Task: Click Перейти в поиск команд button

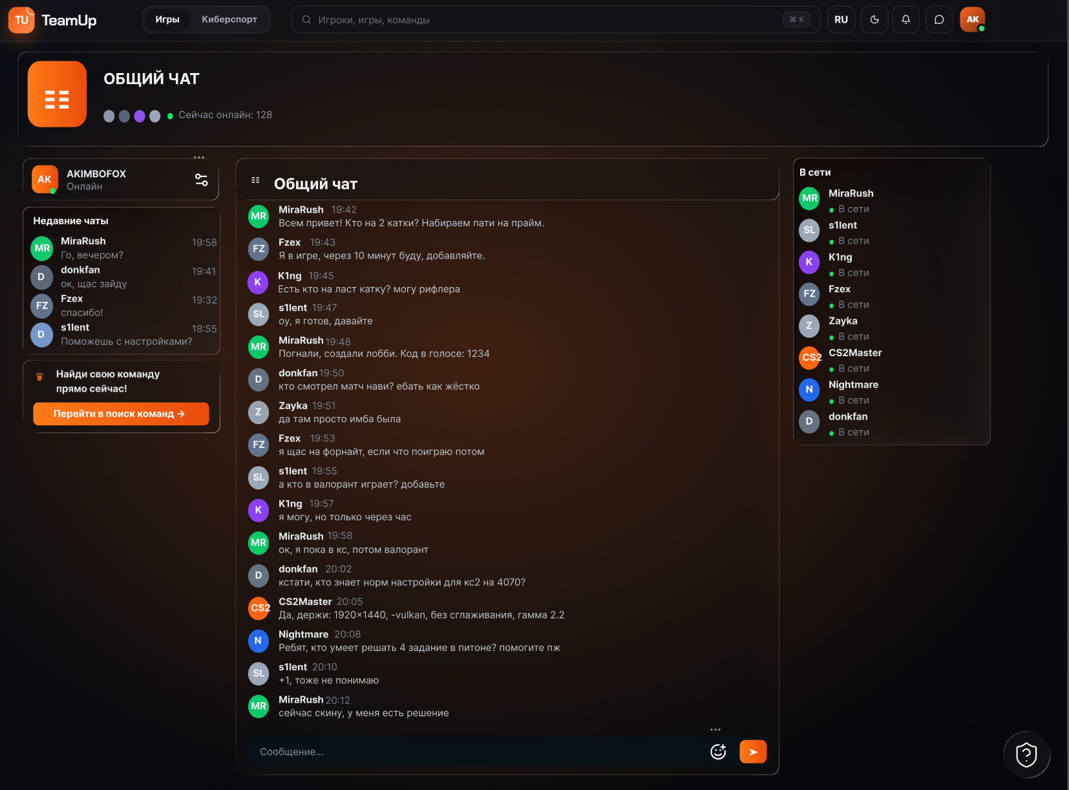Action: click(x=121, y=414)
